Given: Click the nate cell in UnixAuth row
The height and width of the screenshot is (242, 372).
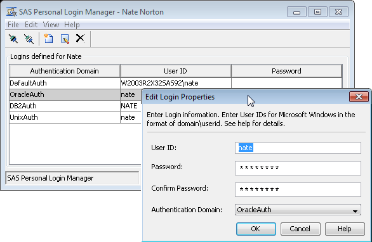Looking at the screenshot, I should tap(131, 117).
